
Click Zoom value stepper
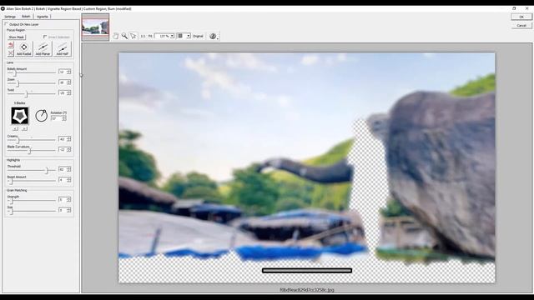coord(68,82)
